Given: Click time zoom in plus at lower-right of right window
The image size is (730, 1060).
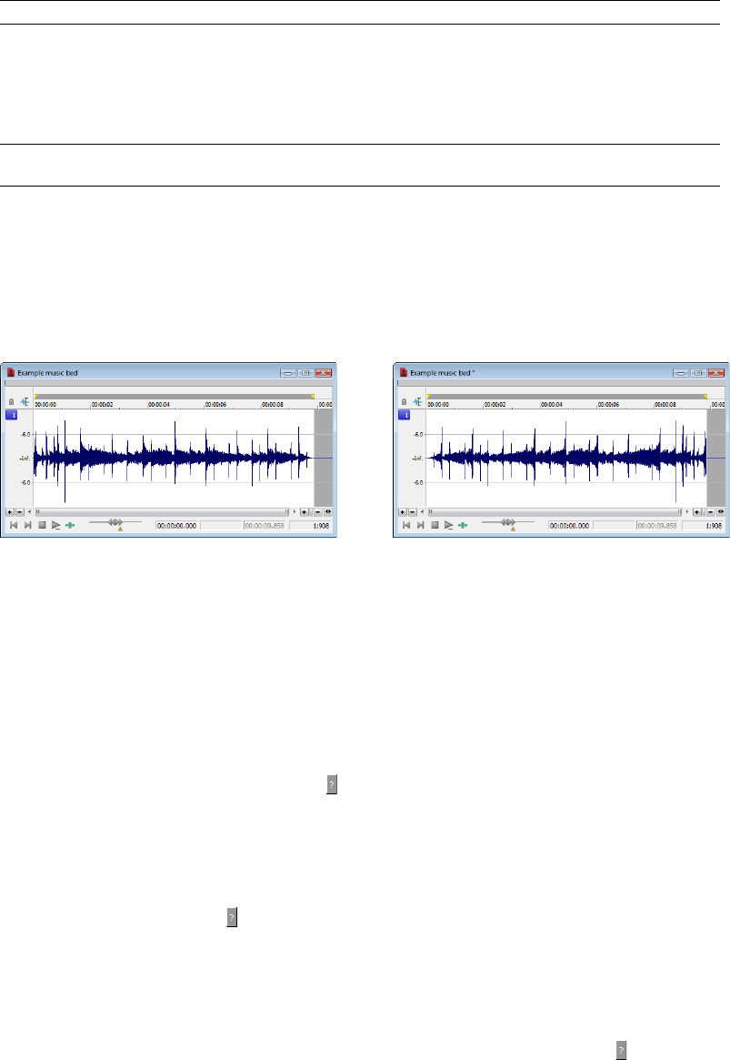Looking at the screenshot, I should (x=697, y=512).
